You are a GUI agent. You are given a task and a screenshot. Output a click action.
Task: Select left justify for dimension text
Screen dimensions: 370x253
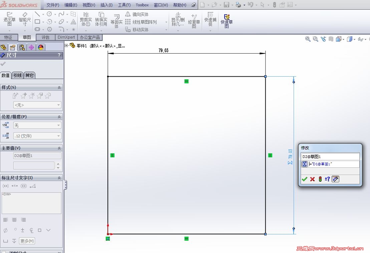pos(5,220)
